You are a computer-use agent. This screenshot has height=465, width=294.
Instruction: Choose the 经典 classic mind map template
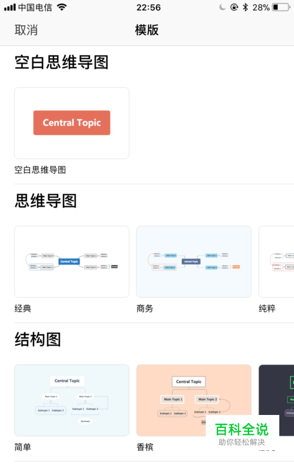[72, 261]
